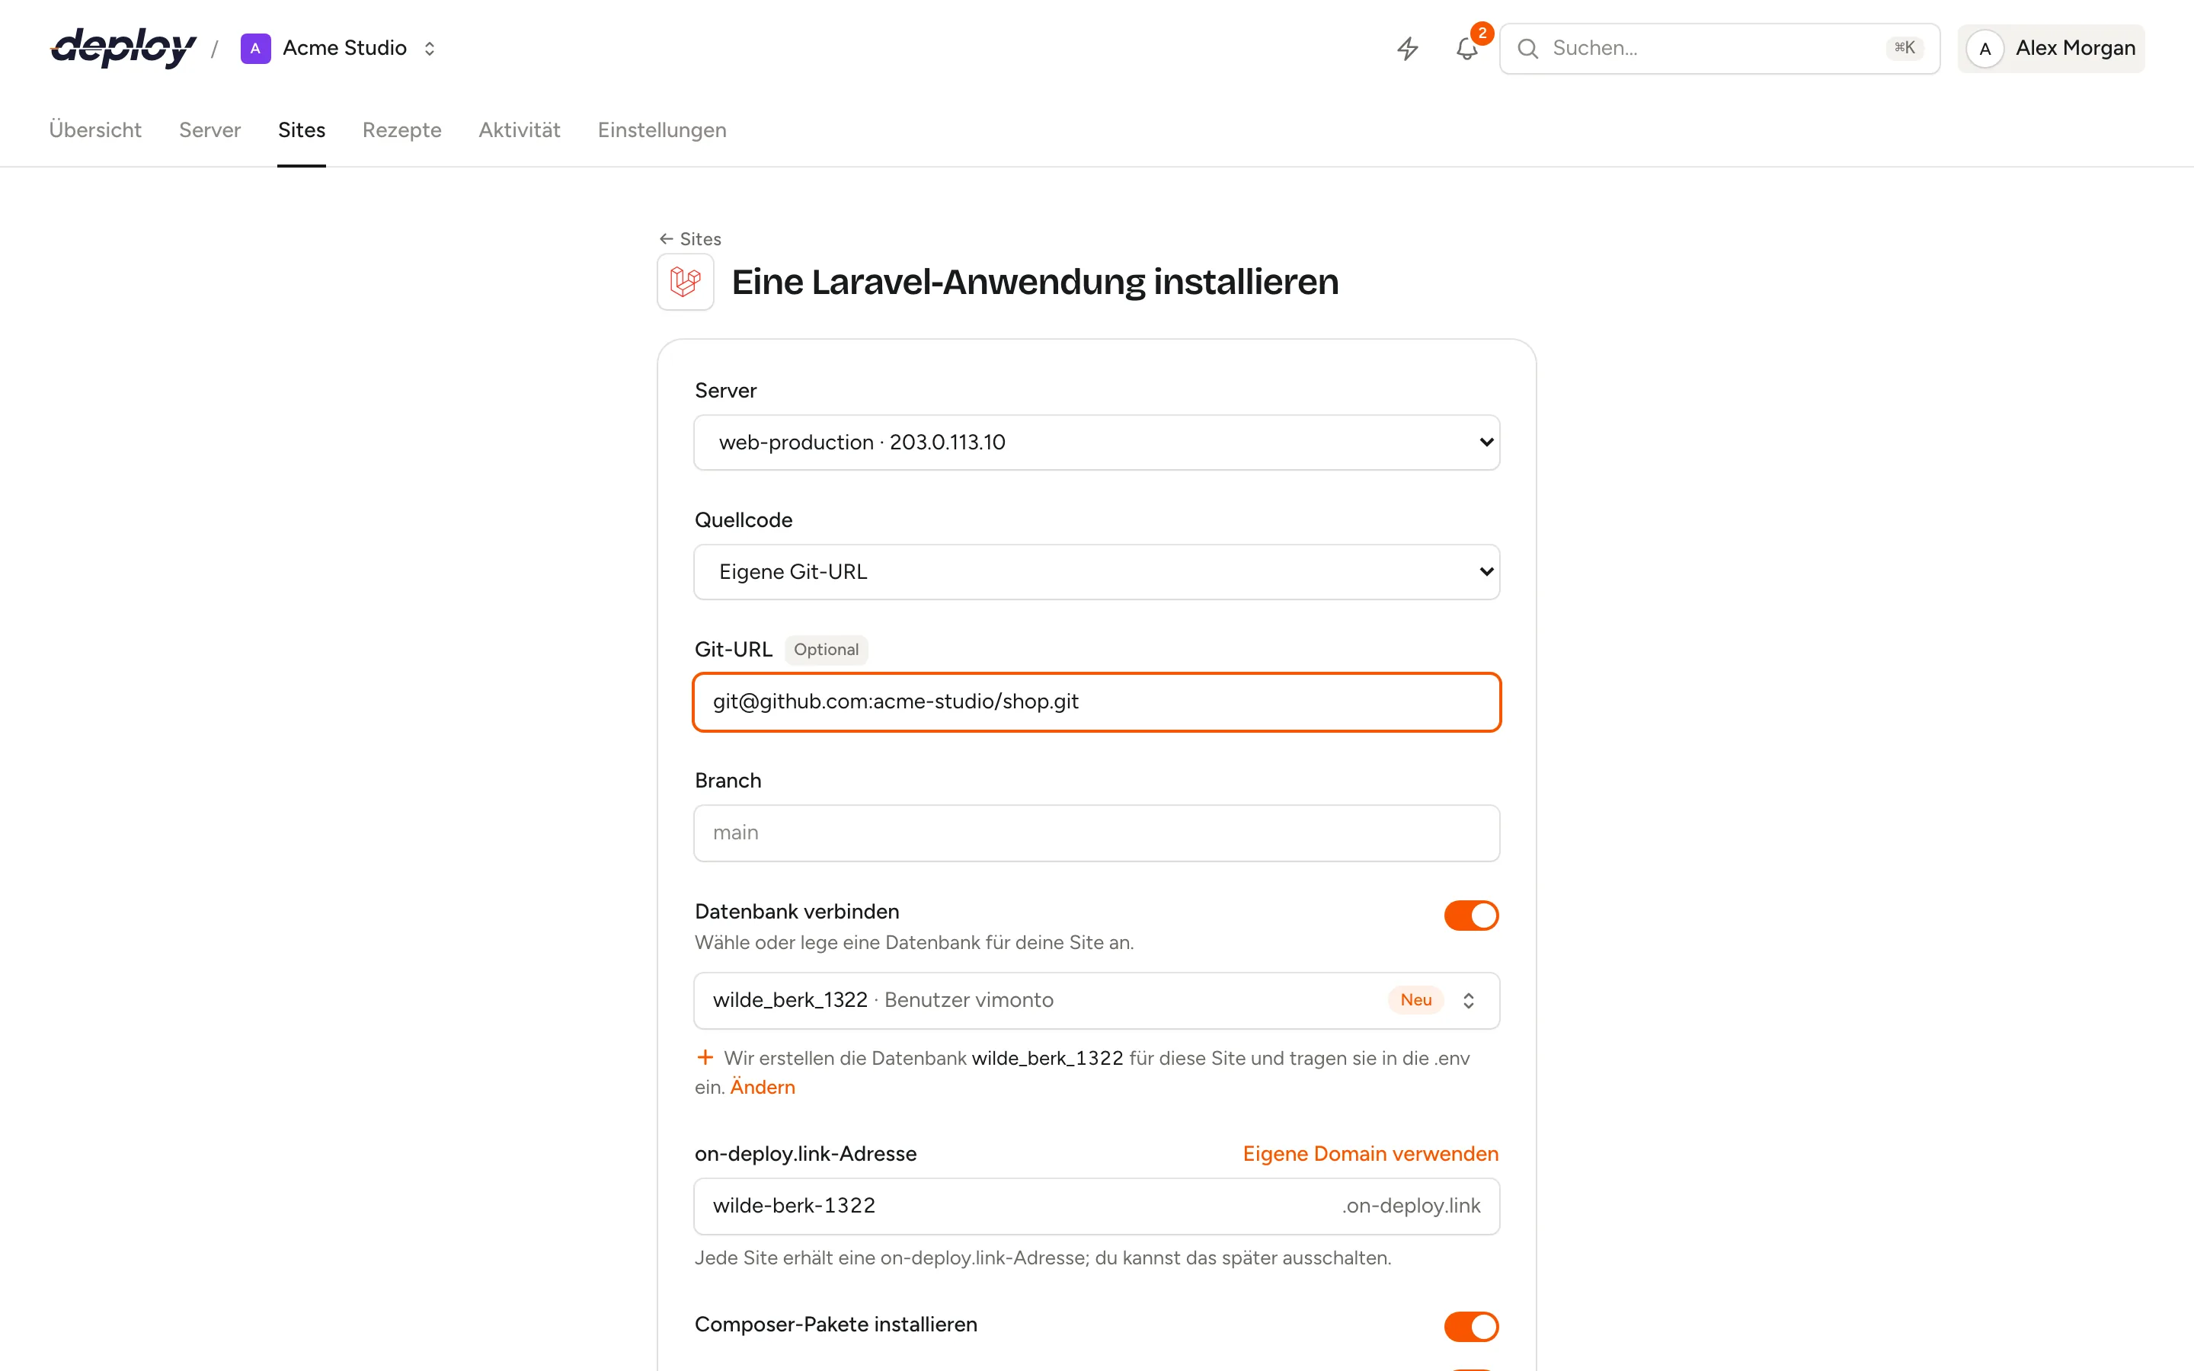Click the Alex Morgan avatar circle
This screenshot has height=1371, width=2194.
coord(1985,48)
